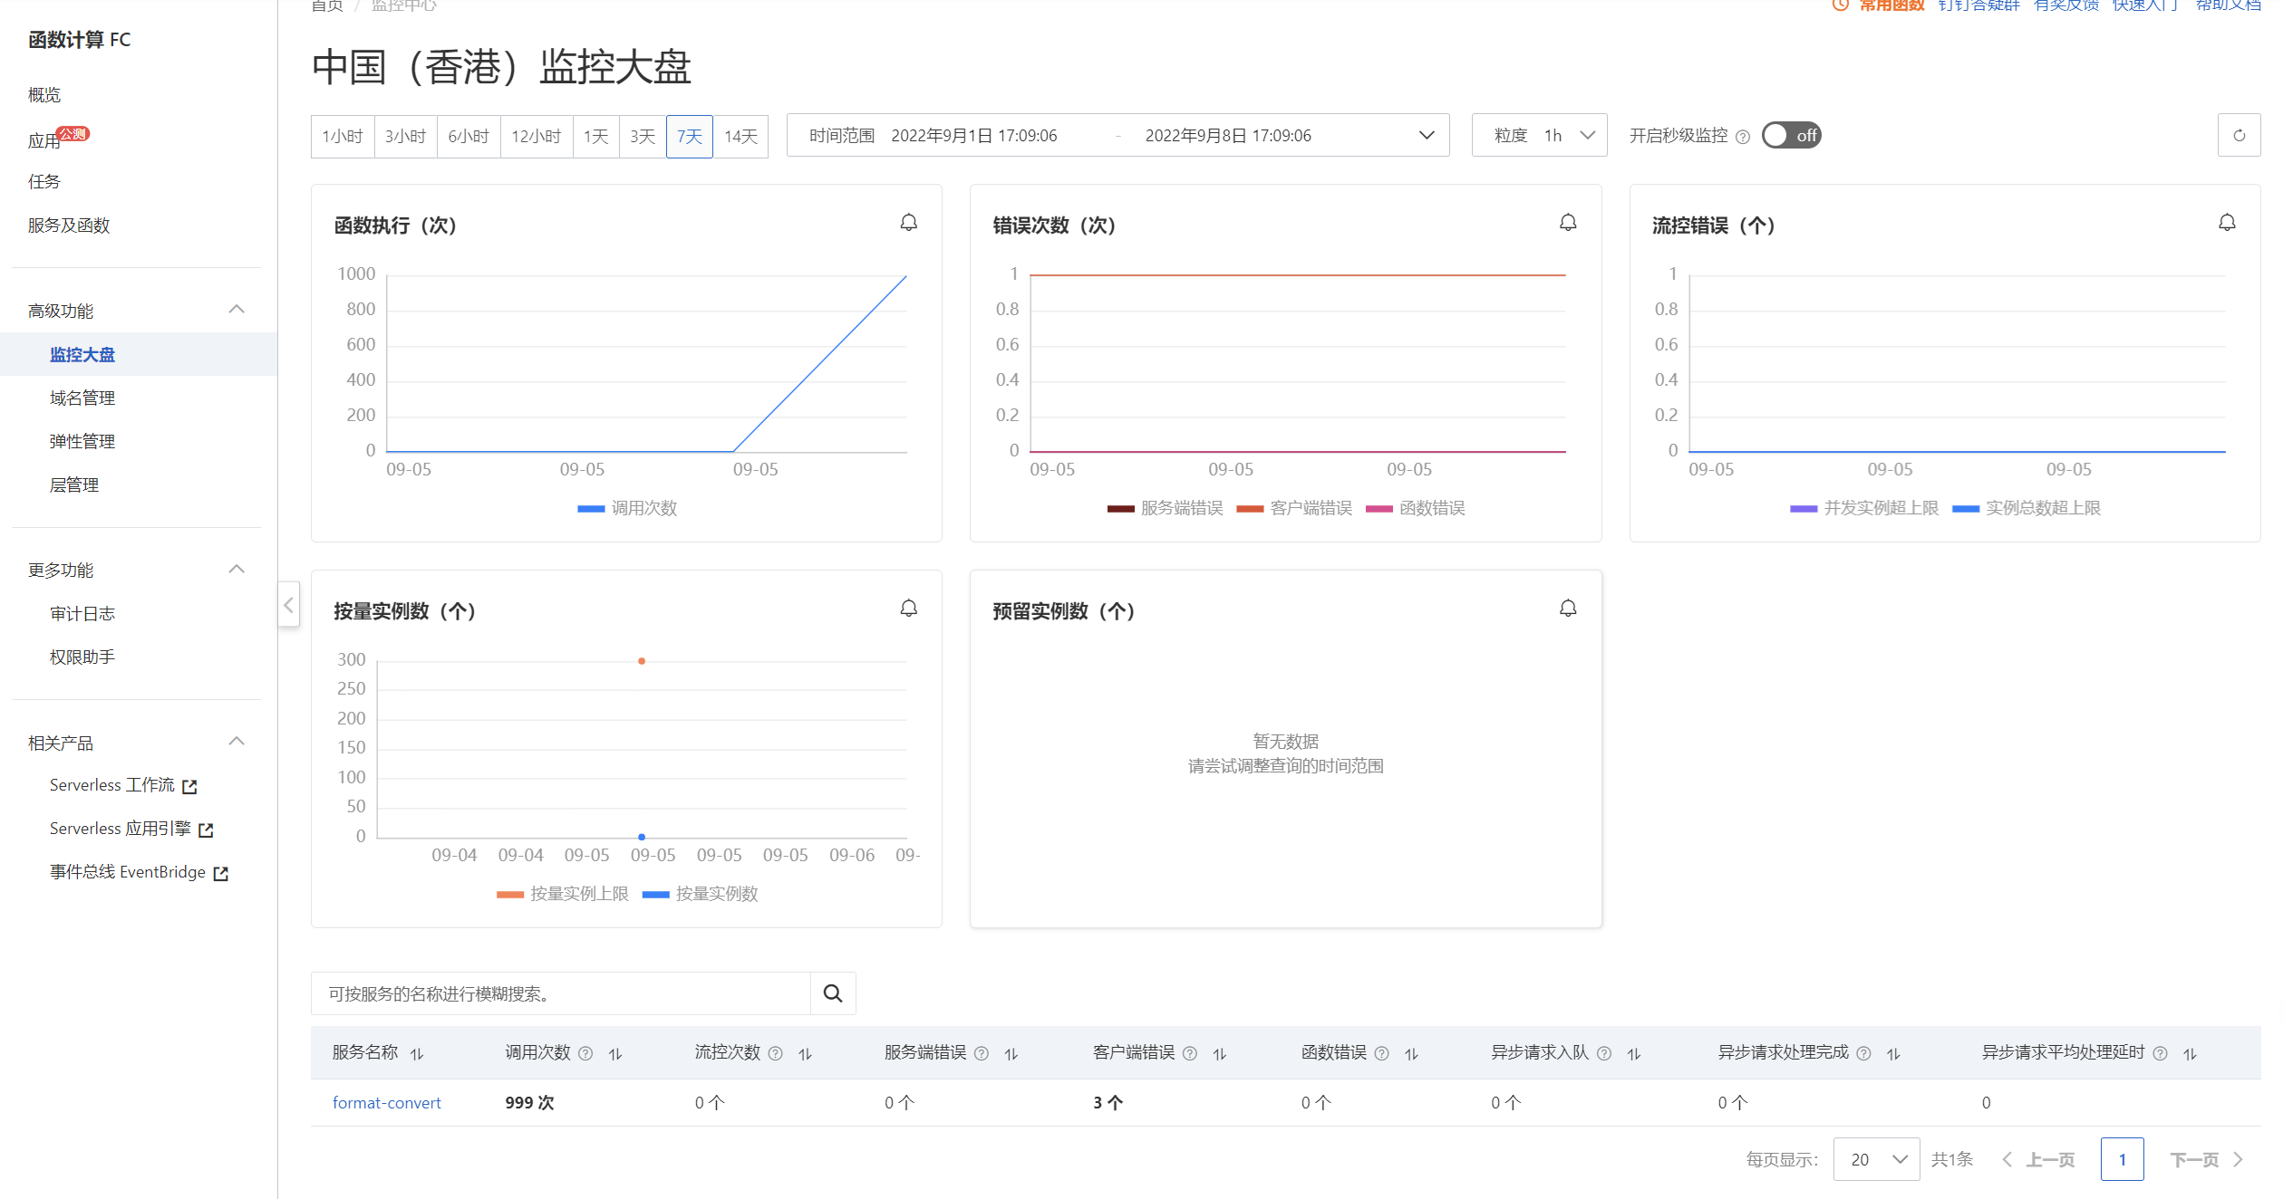Click the 下一页 pagination button
The image size is (2283, 1199).
coord(2206,1160)
